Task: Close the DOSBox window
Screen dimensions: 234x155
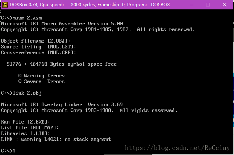Action: tap(225, 5)
